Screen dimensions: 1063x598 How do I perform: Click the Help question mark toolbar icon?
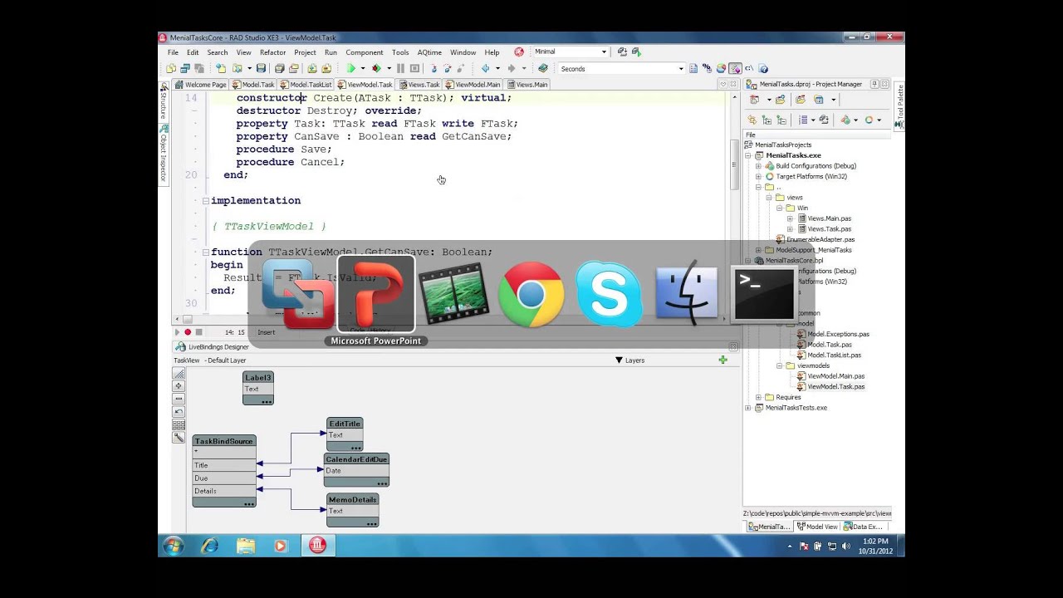(x=763, y=68)
